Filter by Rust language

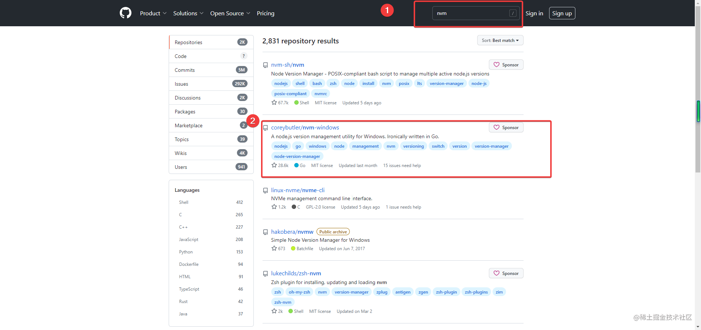(211, 302)
